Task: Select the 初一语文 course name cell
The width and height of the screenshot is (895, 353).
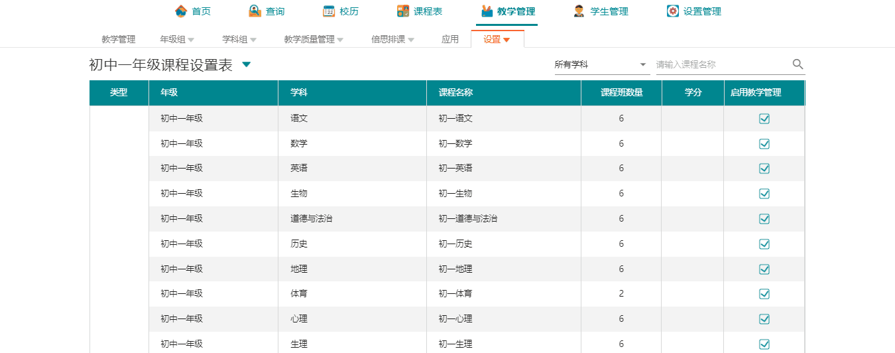Action: click(504, 119)
